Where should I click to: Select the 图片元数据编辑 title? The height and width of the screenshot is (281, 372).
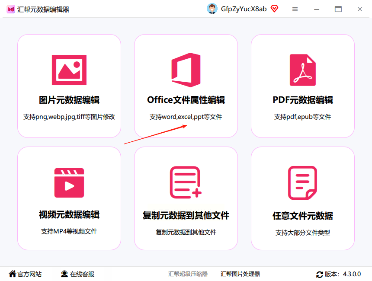(x=69, y=100)
